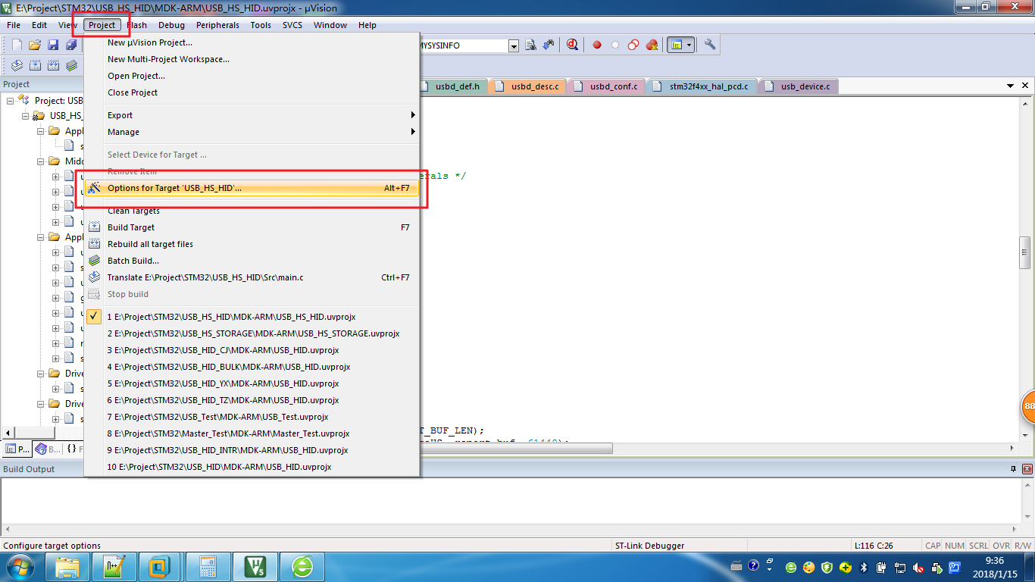The width and height of the screenshot is (1035, 582).
Task: Switch to the Functions {} panel tab
Action: (73, 449)
